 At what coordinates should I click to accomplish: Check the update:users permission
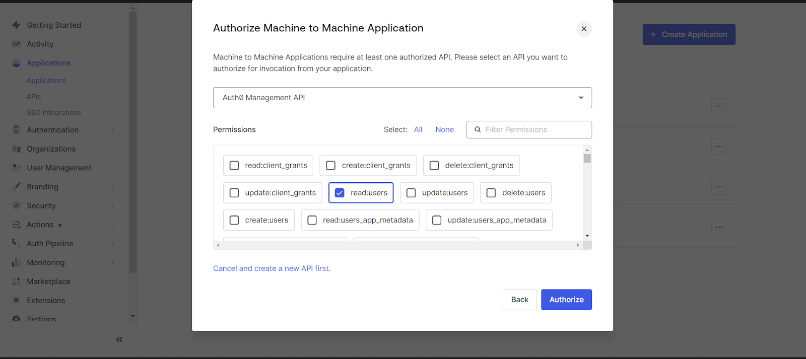click(x=411, y=193)
